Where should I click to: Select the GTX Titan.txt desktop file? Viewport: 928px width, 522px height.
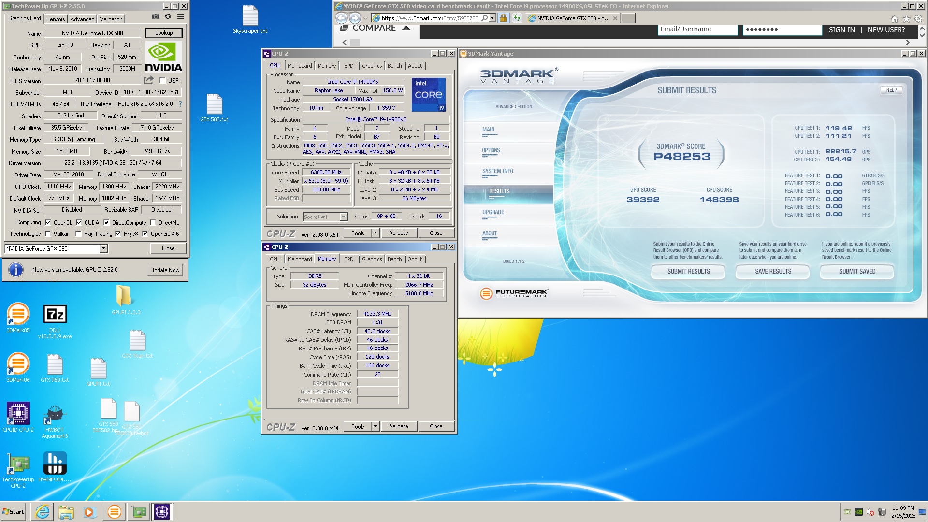tap(137, 344)
